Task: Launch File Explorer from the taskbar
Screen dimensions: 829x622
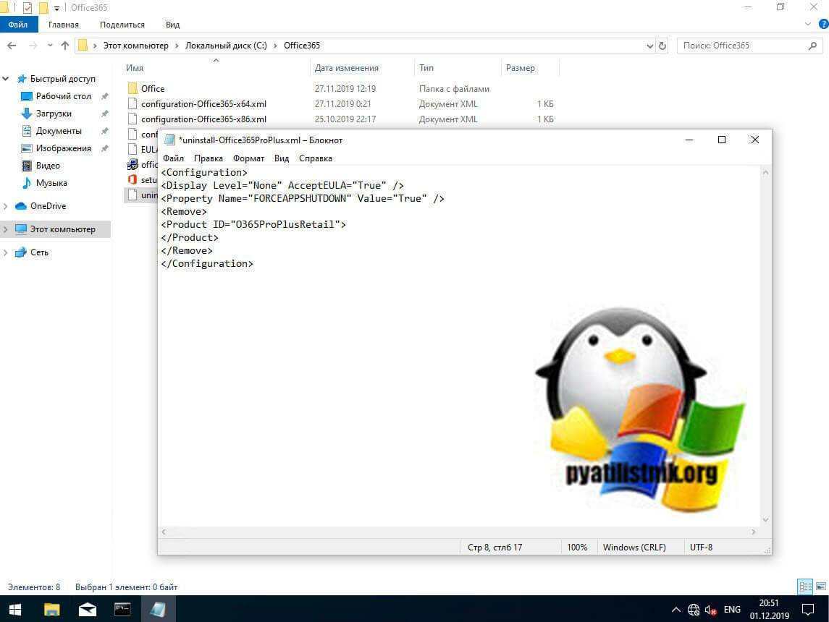Action: tap(51, 610)
